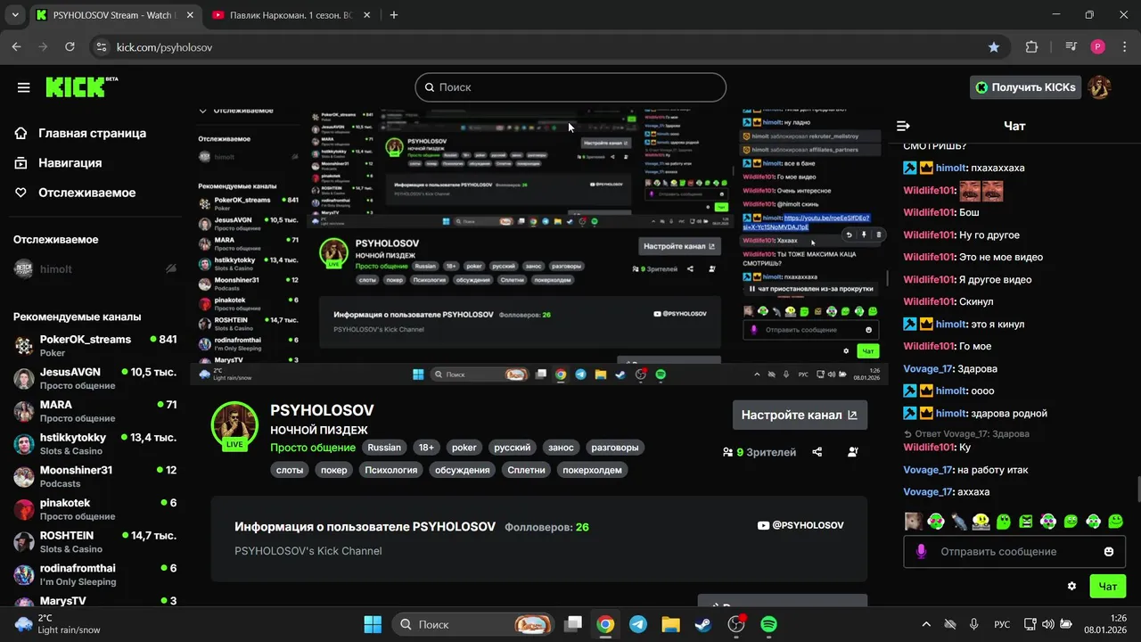Open the Chrome tab search dropdown

pos(14,15)
